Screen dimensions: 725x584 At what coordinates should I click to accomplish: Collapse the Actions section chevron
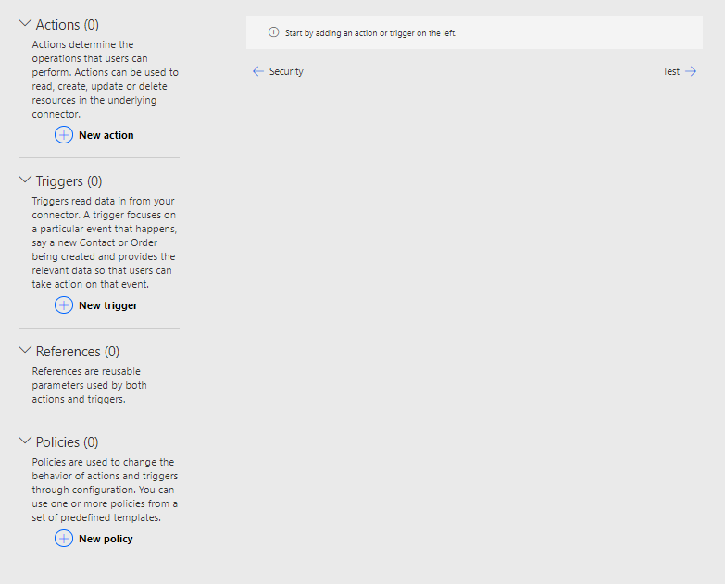click(25, 24)
